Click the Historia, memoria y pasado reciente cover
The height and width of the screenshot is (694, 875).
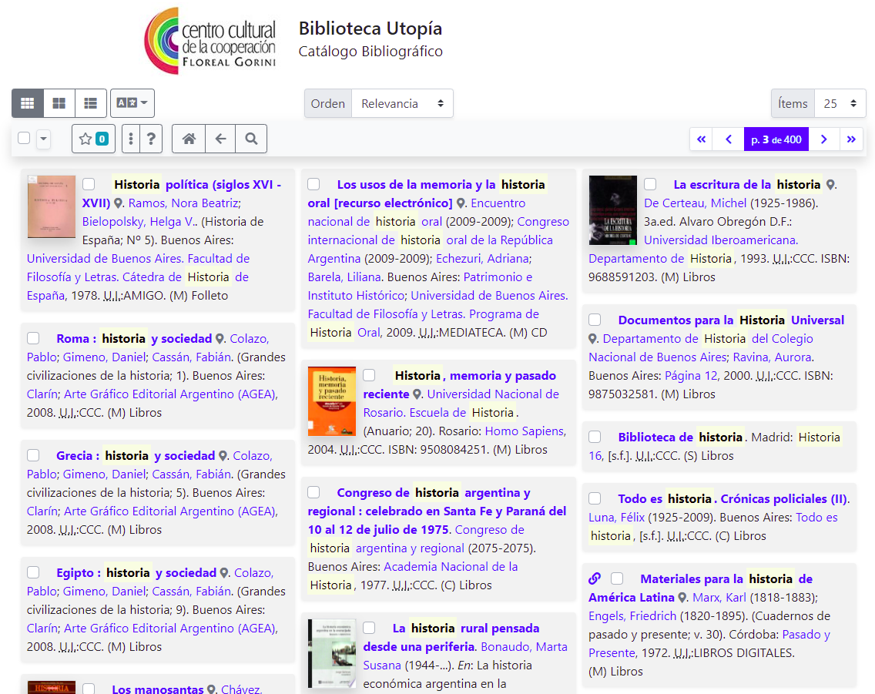click(332, 401)
